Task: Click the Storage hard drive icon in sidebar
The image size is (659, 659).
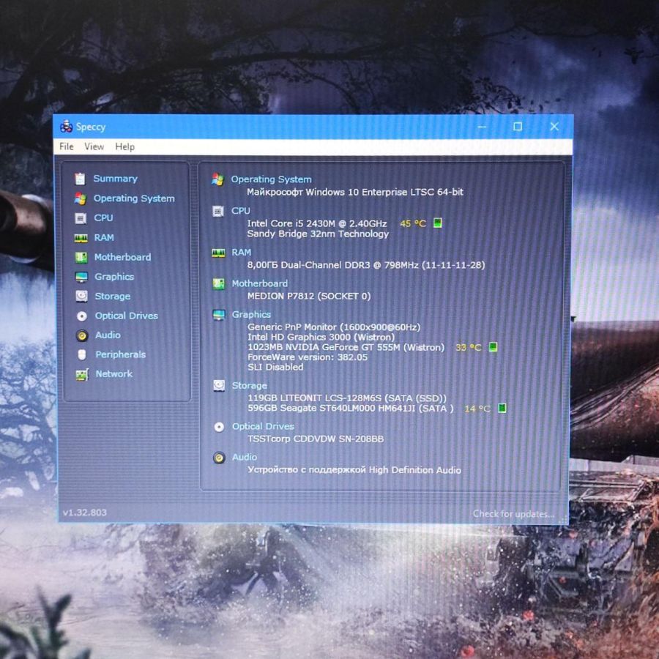Action: click(81, 297)
